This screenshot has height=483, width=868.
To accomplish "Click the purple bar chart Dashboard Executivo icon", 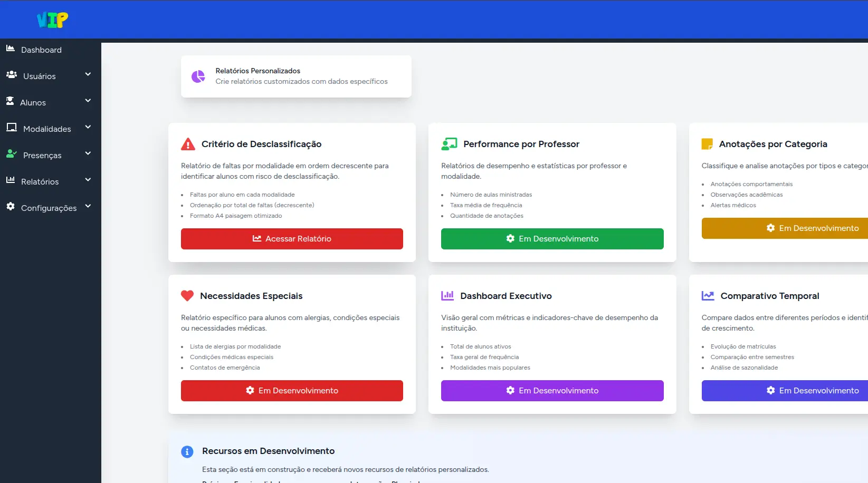I will coord(447,296).
